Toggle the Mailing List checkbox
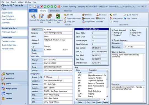 click(113, 33)
